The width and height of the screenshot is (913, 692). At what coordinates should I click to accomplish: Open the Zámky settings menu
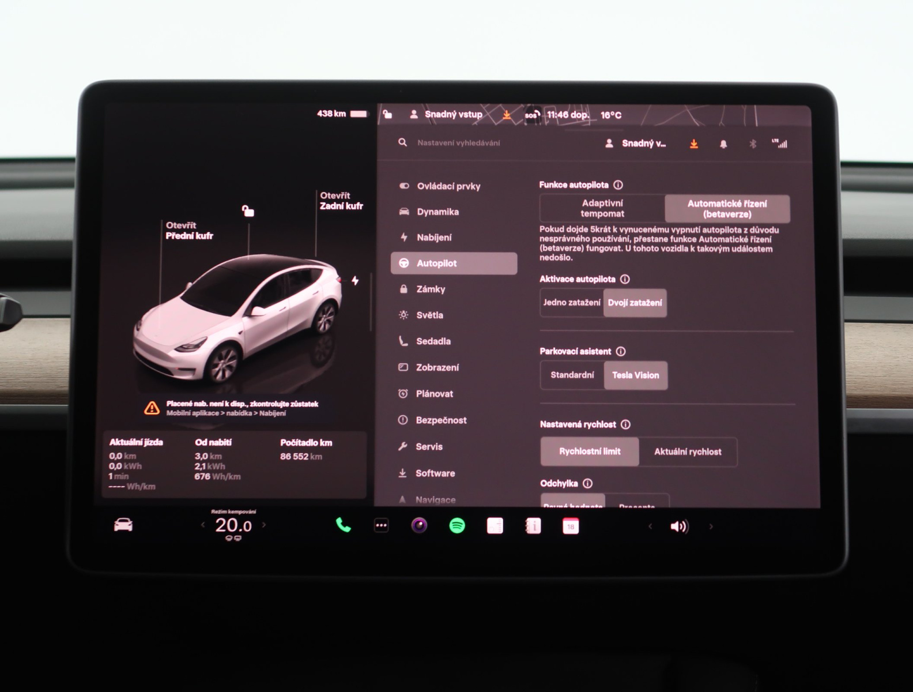[431, 289]
